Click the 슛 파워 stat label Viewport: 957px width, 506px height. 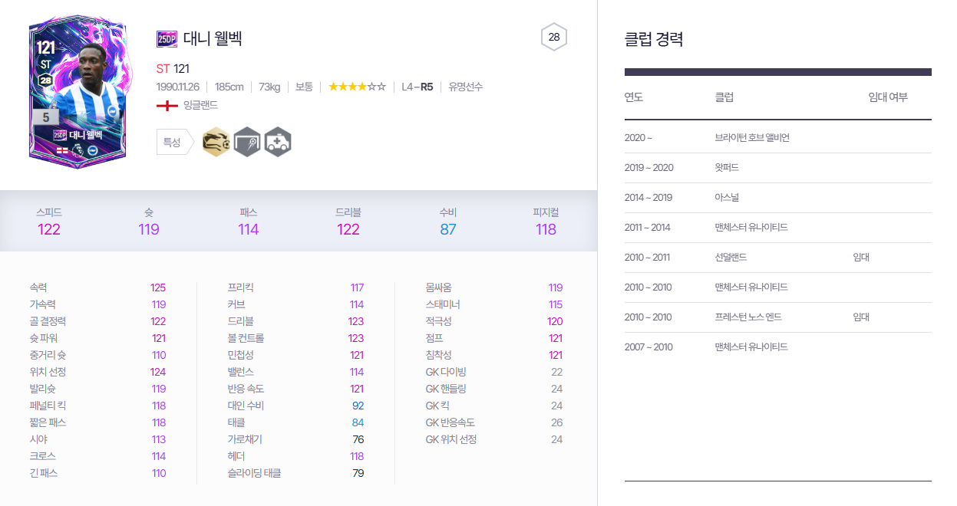pyautogui.click(x=44, y=338)
